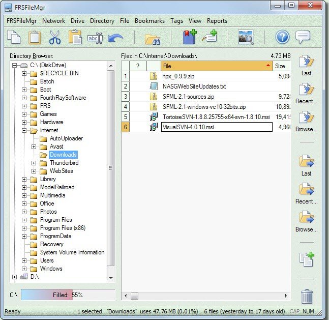Click the ? column header
Screen dimensions: 329x320
(138, 66)
